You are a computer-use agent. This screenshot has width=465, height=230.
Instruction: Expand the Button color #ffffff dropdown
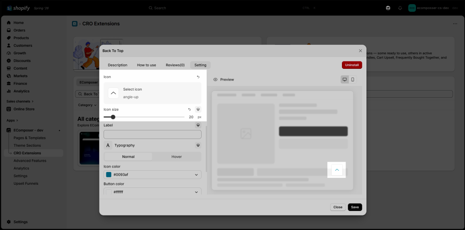pyautogui.click(x=153, y=192)
